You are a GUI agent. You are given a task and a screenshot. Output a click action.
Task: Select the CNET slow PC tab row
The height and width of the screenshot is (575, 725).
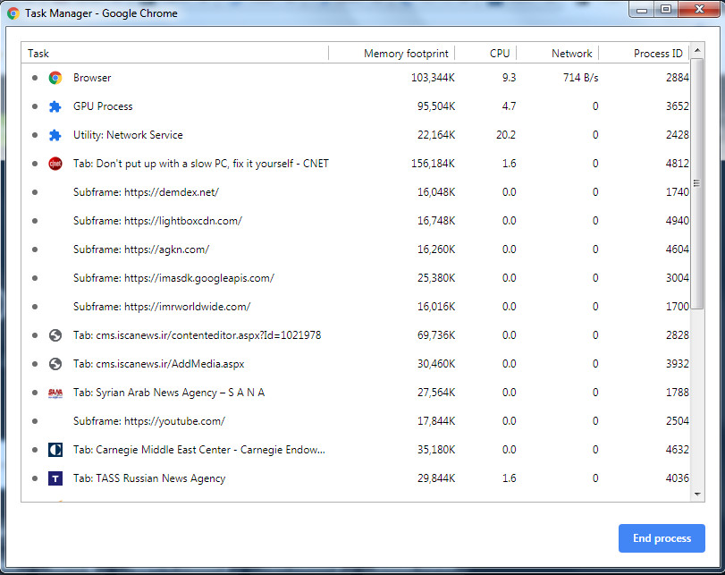pyautogui.click(x=356, y=164)
